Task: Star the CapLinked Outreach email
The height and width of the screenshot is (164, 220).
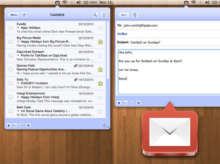Action: [101, 56]
